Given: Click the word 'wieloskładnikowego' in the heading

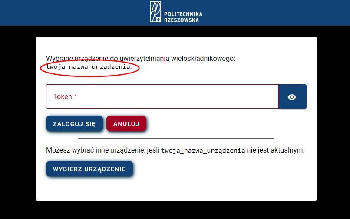Looking at the screenshot, I should point(202,59).
